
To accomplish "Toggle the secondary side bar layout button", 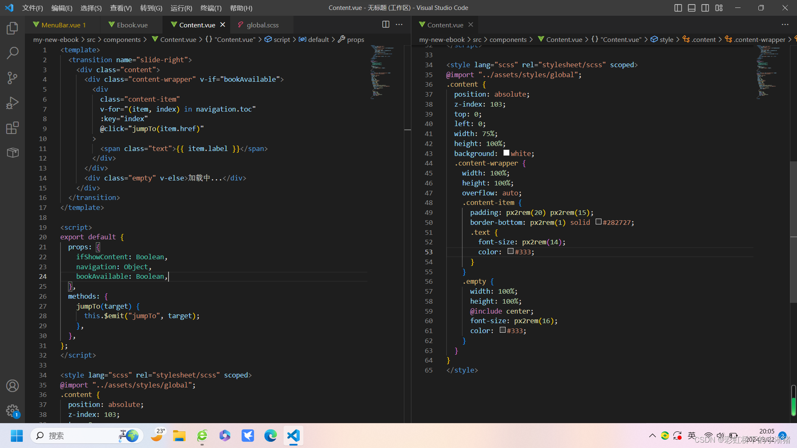I will (x=705, y=8).
